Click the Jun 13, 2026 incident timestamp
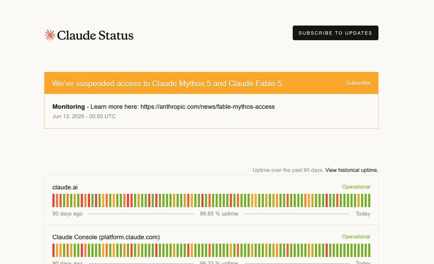 [84, 116]
